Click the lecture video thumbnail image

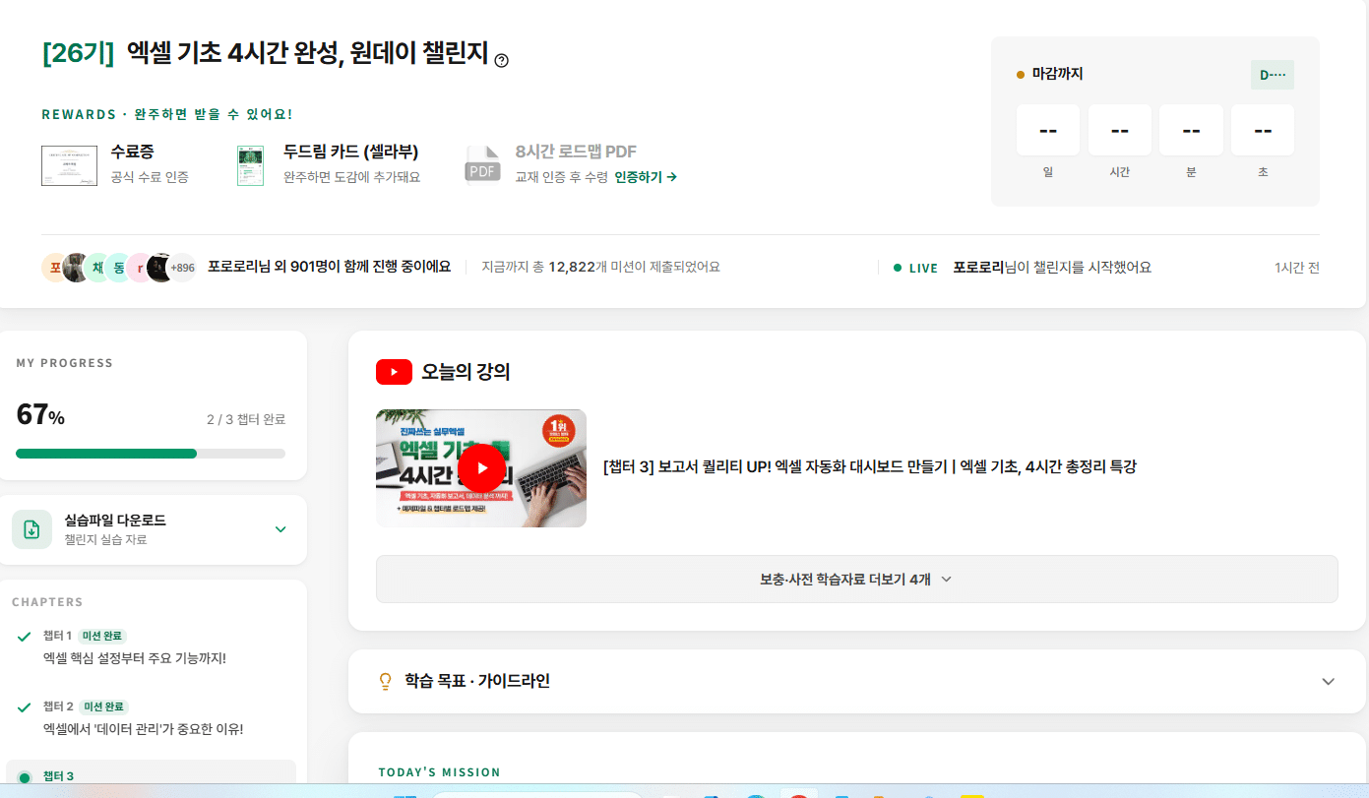tap(481, 468)
